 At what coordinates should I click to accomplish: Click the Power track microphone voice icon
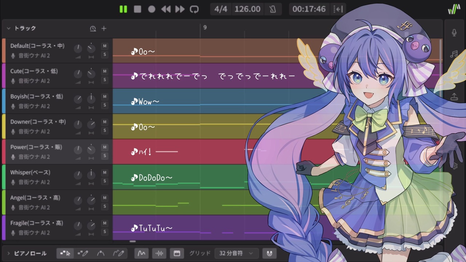pos(13,157)
